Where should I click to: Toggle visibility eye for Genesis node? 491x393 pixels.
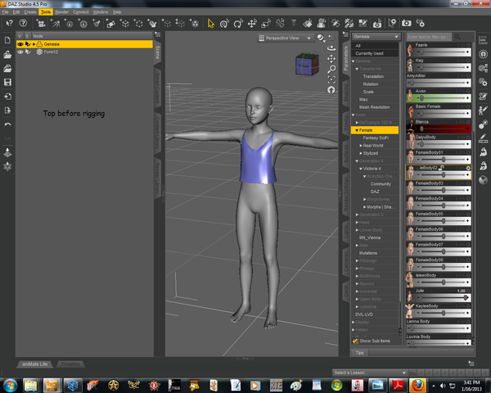(x=20, y=43)
